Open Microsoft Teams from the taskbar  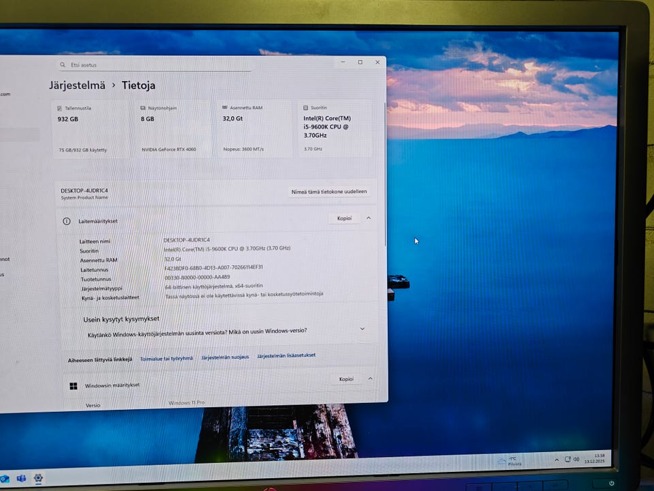(21, 479)
